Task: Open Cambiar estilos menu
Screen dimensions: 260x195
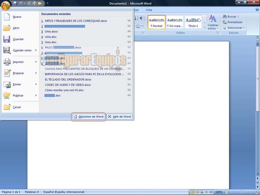Action: [213, 23]
